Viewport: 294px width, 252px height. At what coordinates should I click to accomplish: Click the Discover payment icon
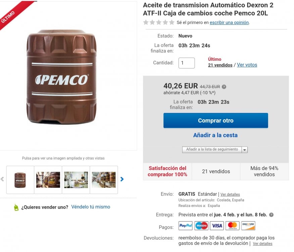click(x=248, y=226)
